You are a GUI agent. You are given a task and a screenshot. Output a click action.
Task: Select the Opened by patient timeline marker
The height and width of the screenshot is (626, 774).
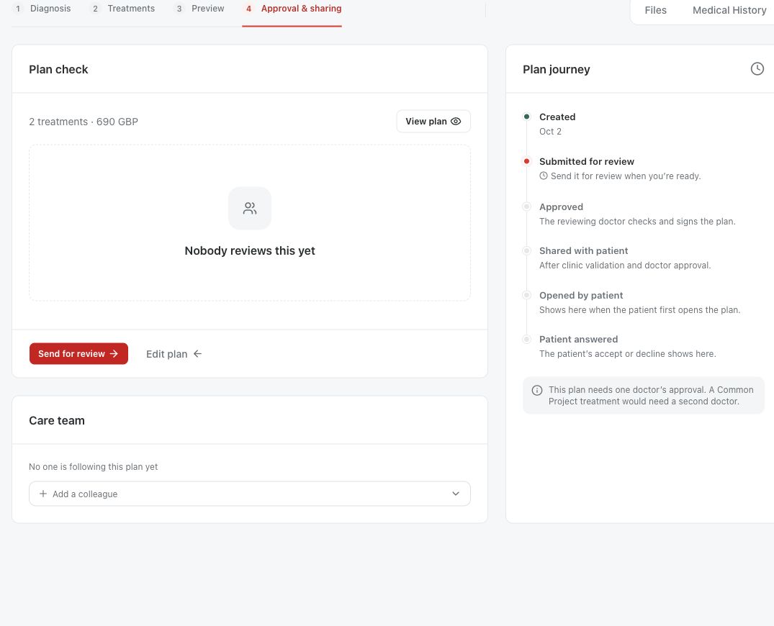click(527, 295)
